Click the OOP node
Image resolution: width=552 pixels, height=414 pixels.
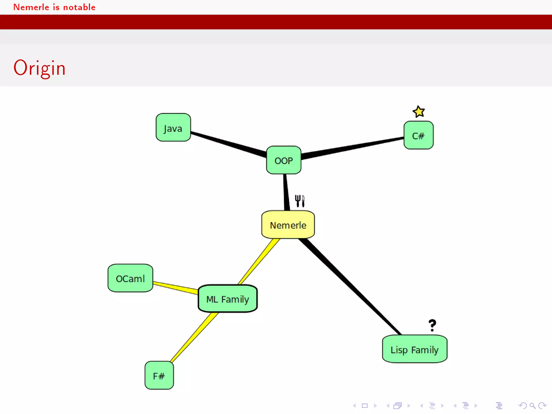[284, 160]
